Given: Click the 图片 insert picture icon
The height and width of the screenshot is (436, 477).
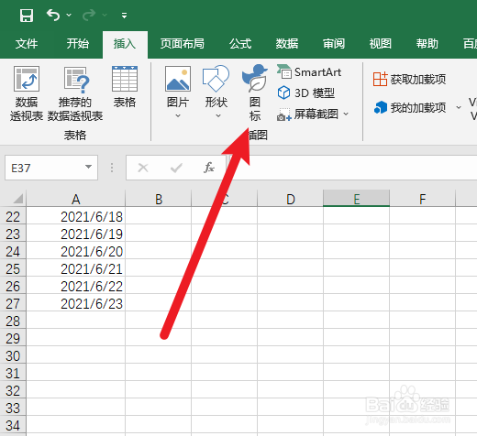Looking at the screenshot, I should pyautogui.click(x=178, y=79).
